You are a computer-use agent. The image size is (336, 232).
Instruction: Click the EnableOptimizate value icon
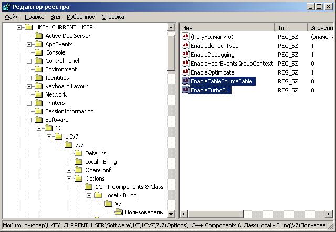click(186, 72)
